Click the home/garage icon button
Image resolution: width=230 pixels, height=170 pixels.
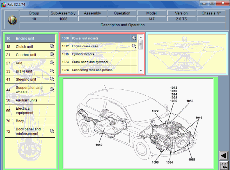click(x=224, y=165)
